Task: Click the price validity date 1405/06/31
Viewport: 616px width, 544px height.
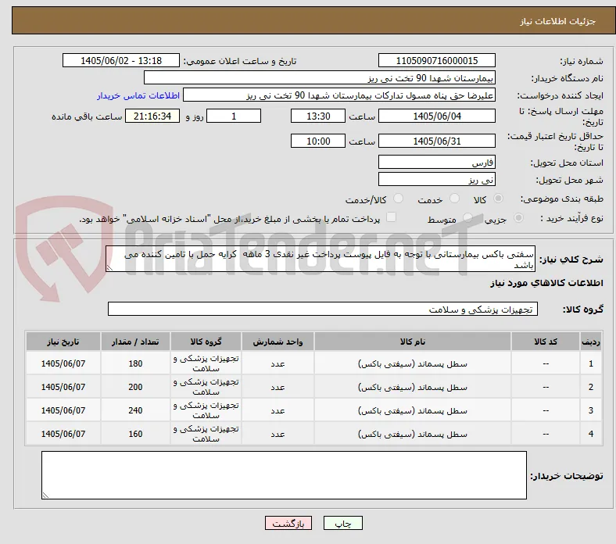Action: (437, 141)
